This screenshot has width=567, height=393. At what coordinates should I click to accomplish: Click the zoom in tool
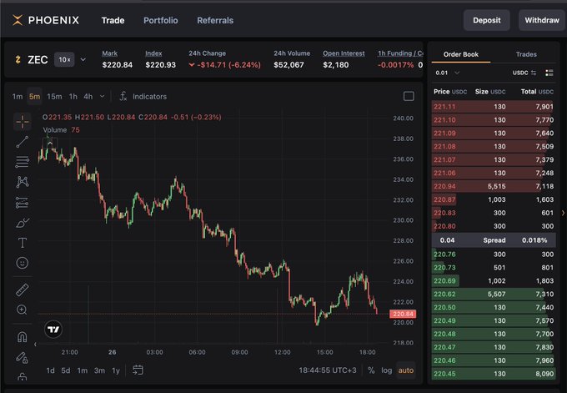23,310
